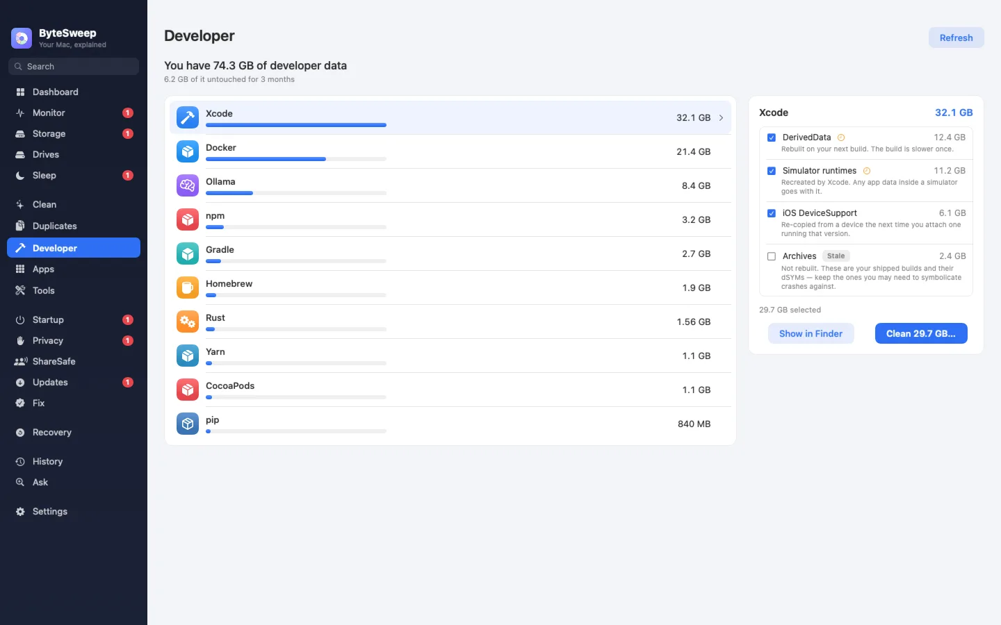
Task: Open the Ask section
Action: click(x=74, y=482)
